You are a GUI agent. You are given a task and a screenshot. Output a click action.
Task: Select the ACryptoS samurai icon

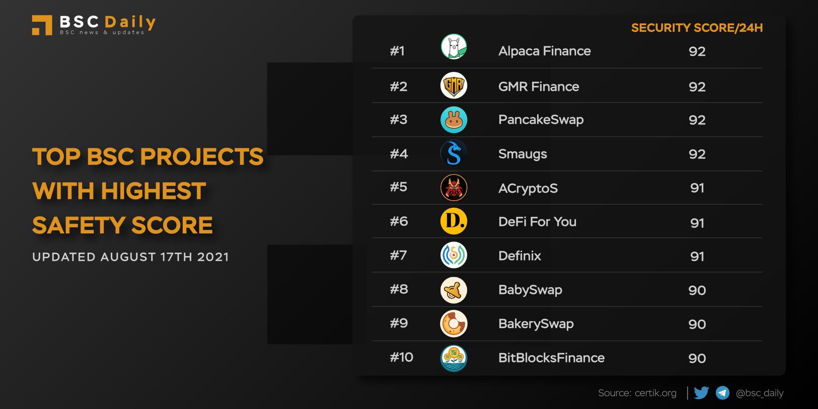pyautogui.click(x=454, y=187)
